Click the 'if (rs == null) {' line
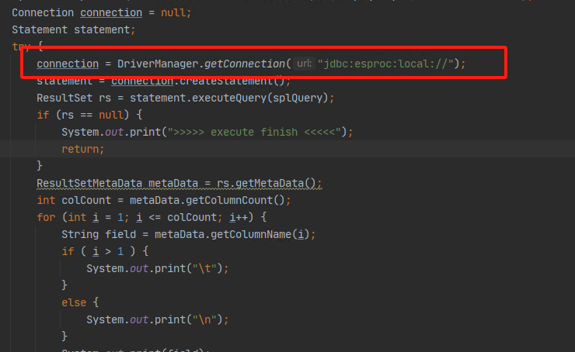 coord(89,115)
